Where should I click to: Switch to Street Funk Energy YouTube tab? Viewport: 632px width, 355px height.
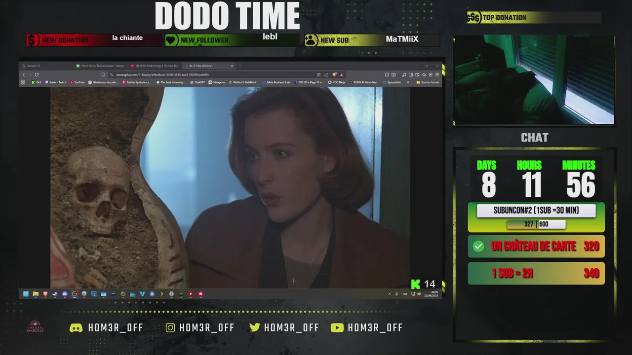click(154, 66)
